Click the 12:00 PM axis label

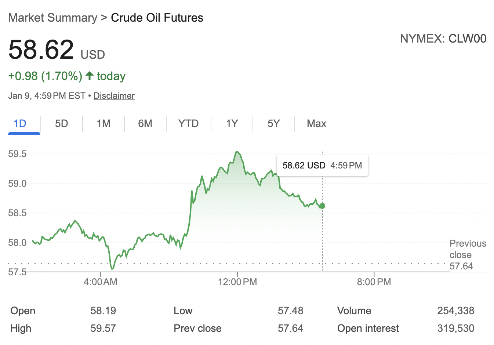pyautogui.click(x=238, y=282)
